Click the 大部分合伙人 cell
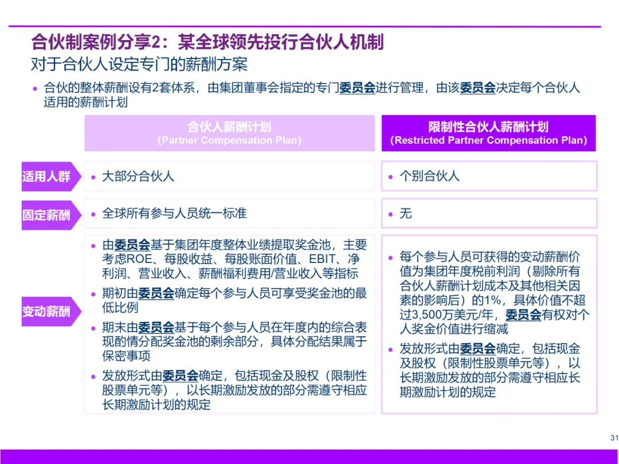Screen dimensions: 619x464 point(229,176)
